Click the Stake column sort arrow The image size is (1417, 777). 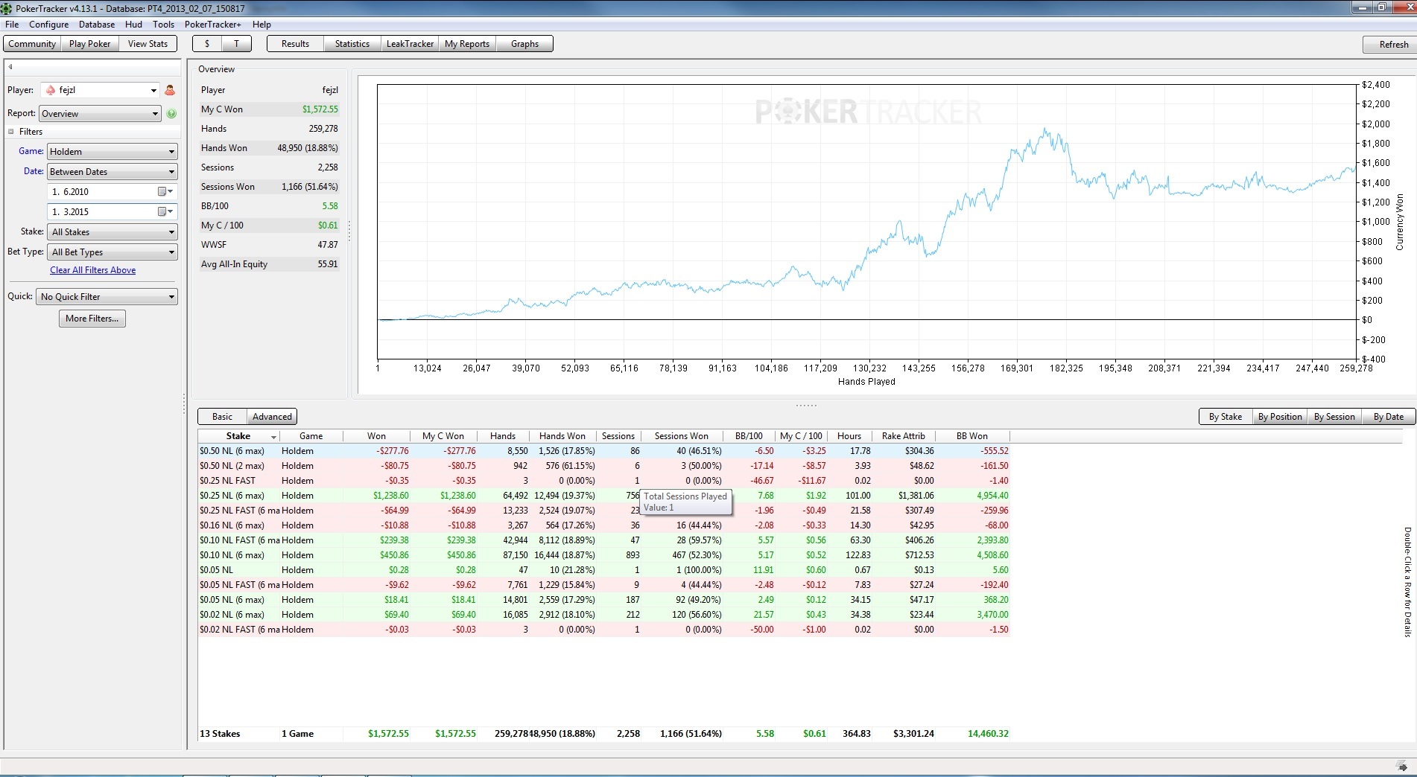click(x=273, y=437)
